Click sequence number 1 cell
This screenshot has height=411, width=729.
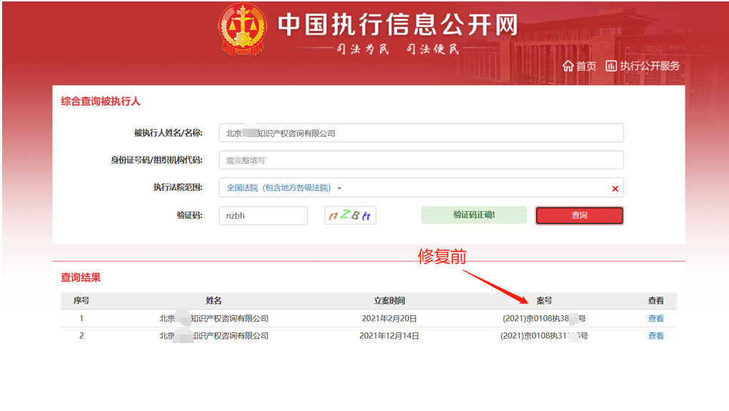(81, 318)
